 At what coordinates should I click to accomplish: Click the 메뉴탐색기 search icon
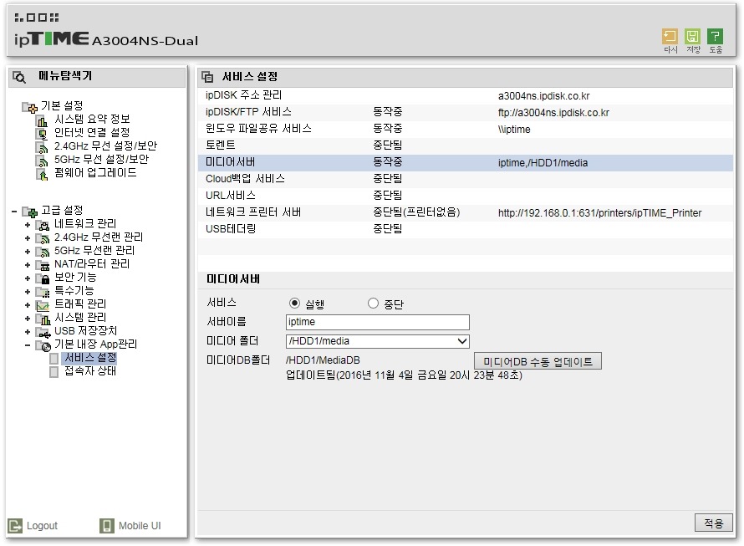19,77
